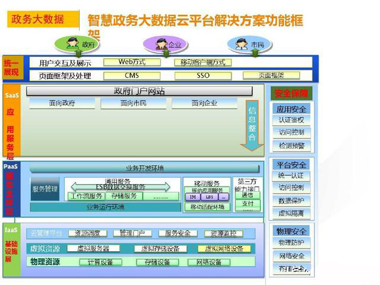
Task: Select the highlighted 虚拟网络设备 box
Action: 220,249
